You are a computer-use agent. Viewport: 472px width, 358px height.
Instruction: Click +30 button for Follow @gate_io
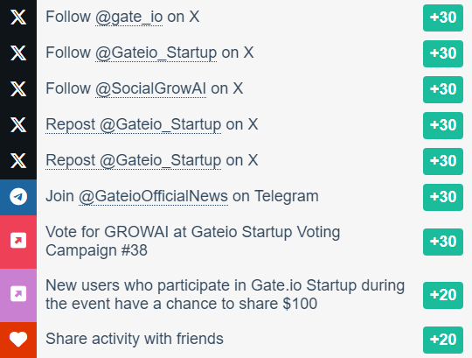[x=443, y=18]
